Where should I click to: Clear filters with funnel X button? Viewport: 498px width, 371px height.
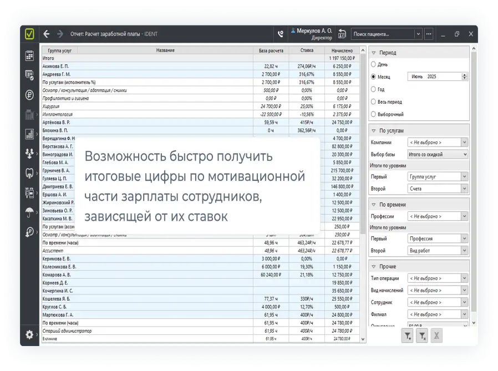coord(422,335)
